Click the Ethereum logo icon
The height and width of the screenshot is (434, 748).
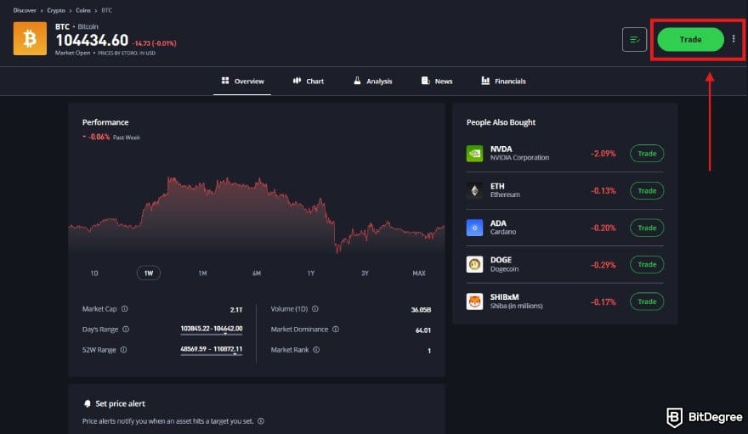coord(474,190)
